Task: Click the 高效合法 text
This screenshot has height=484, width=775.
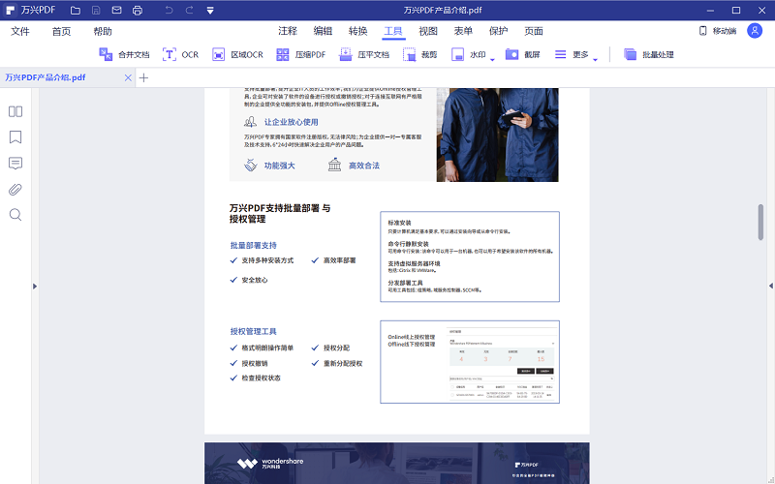Action: click(x=364, y=166)
